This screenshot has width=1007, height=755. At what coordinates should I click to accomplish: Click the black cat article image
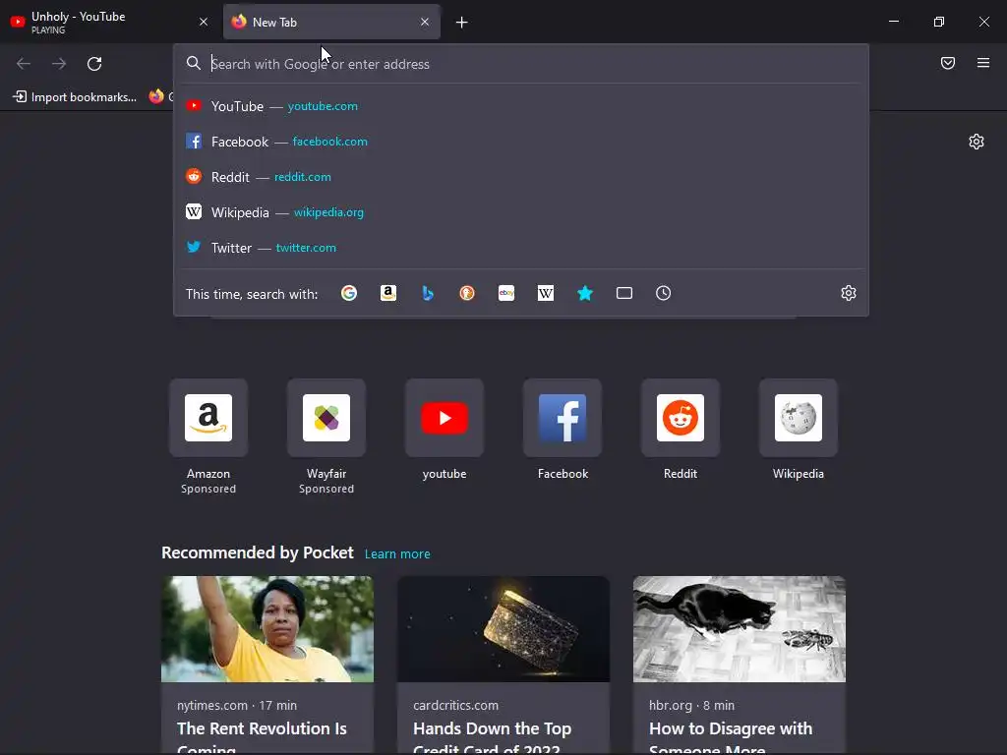tap(740, 629)
